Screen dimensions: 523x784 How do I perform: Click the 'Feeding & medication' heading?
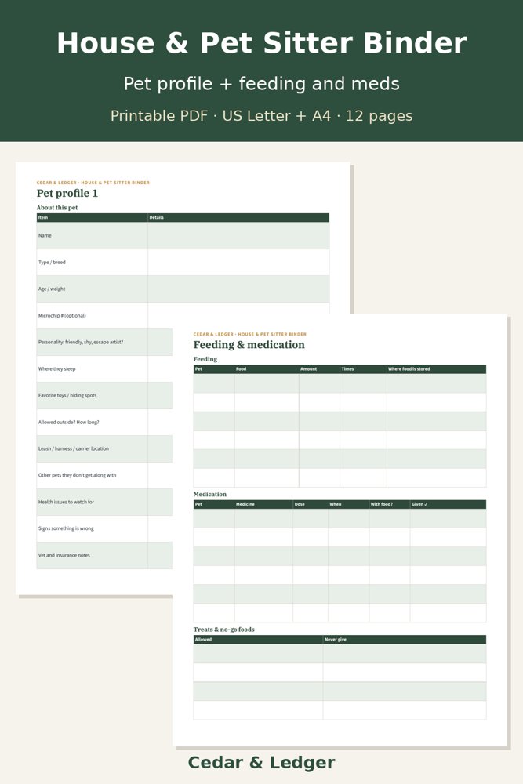tap(249, 344)
